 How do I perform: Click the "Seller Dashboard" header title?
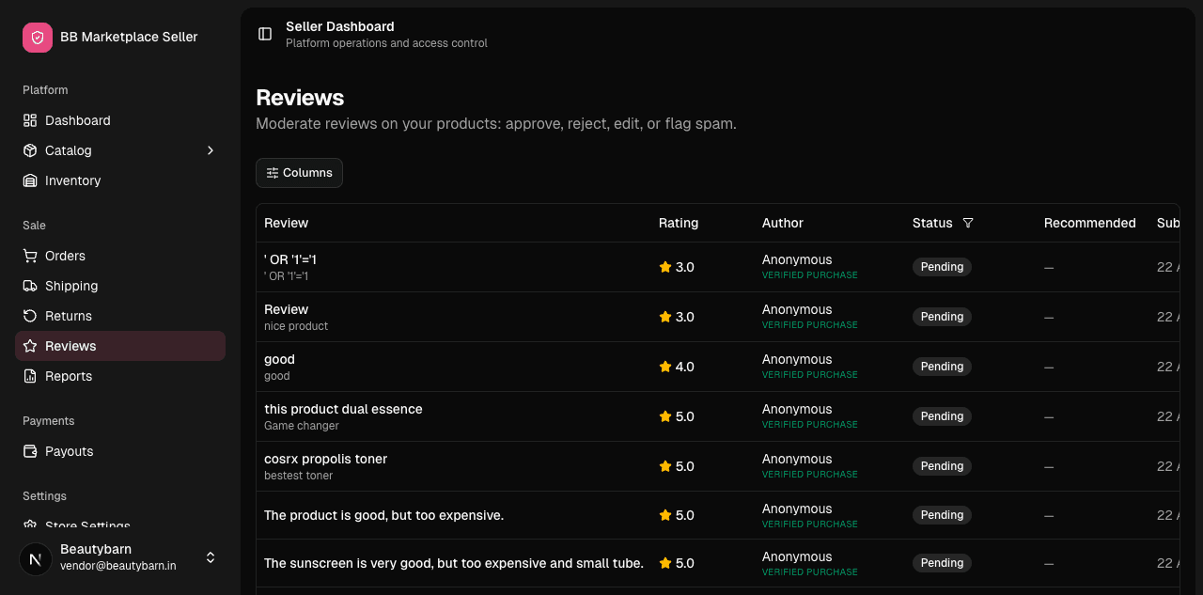click(340, 26)
